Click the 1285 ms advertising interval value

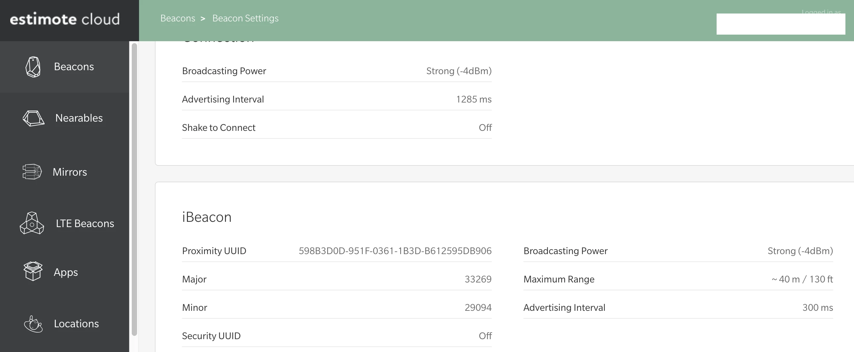(474, 99)
